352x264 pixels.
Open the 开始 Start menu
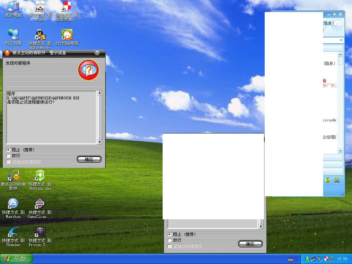click(x=16, y=259)
